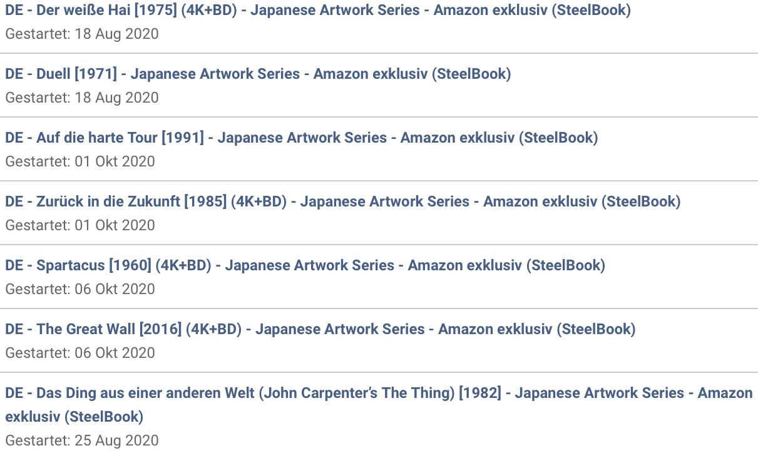Click start date below The Great Wall

click(x=80, y=353)
